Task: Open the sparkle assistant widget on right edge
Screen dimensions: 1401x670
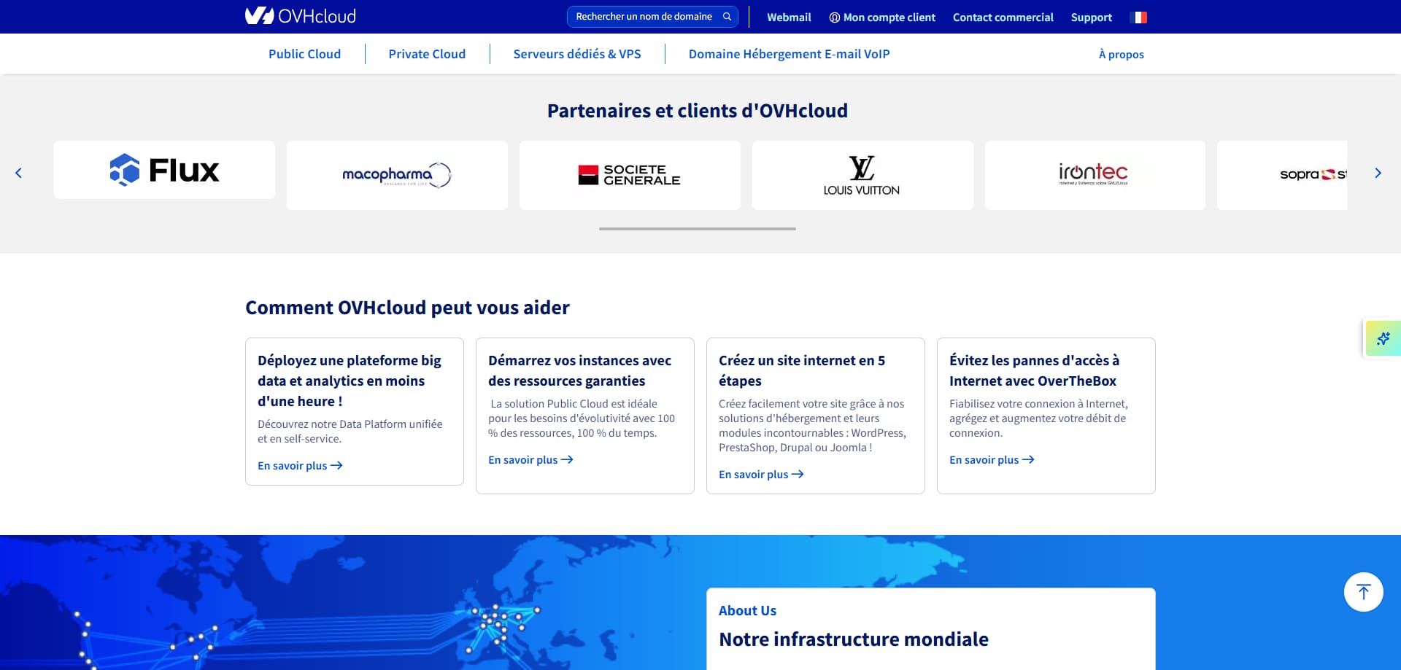Action: (1383, 338)
